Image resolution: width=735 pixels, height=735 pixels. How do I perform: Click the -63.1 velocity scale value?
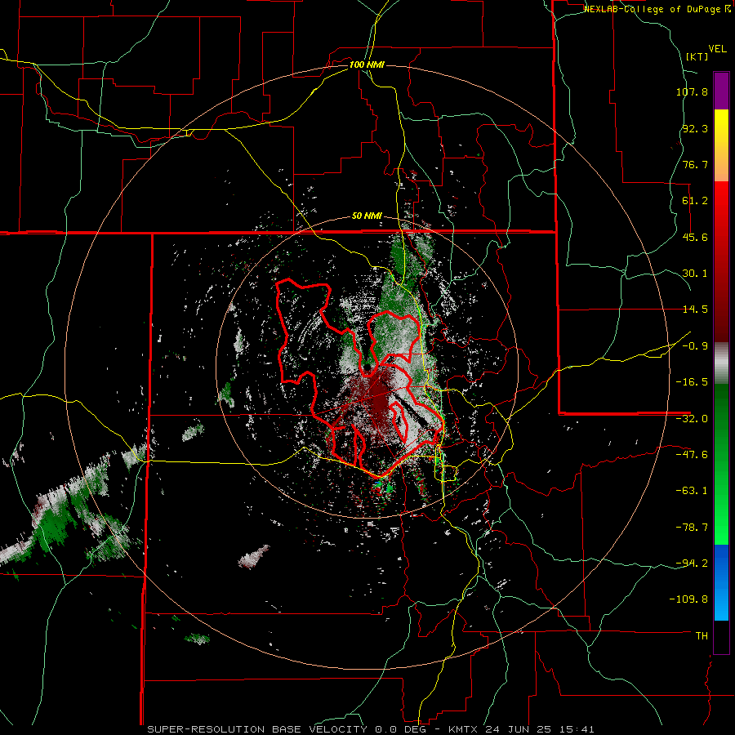(692, 491)
